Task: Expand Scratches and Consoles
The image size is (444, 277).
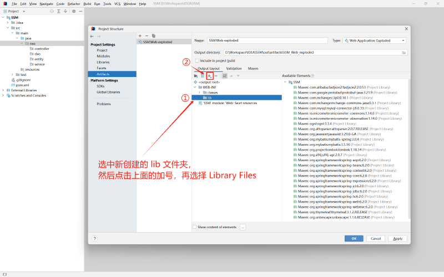Action: click(3, 95)
